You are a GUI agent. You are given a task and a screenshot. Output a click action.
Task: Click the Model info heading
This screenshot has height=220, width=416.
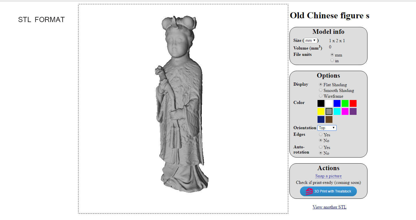328,32
